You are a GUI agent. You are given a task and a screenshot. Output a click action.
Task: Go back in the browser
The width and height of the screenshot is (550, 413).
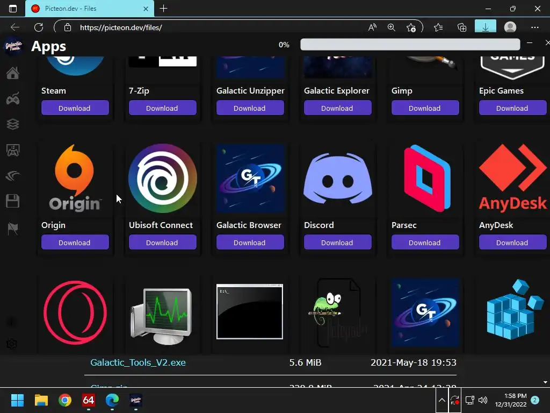click(x=15, y=27)
